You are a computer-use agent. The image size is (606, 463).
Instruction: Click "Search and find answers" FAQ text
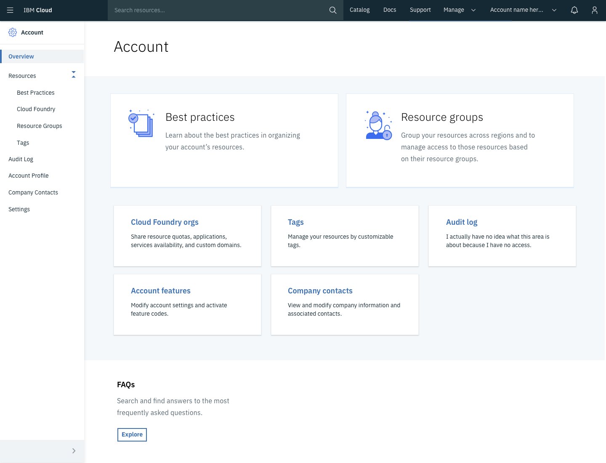tap(173, 407)
